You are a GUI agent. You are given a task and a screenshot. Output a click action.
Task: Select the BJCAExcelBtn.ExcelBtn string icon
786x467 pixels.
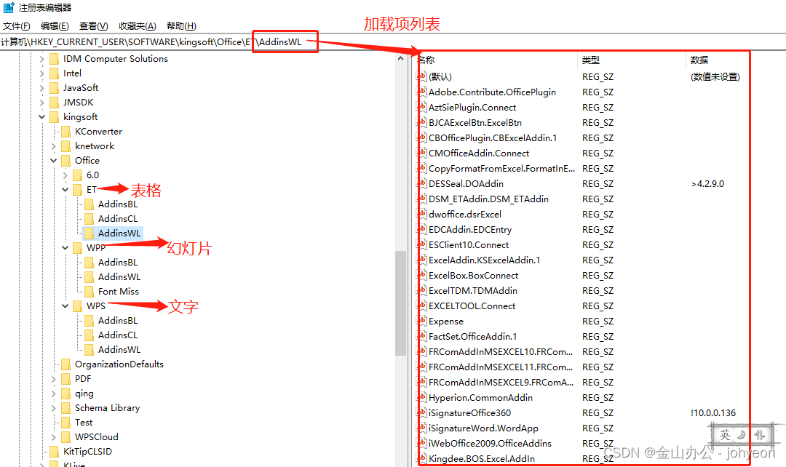[422, 123]
